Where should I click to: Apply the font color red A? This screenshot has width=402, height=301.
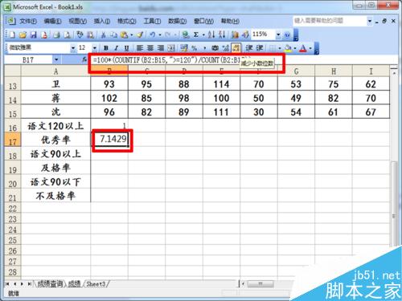[303, 48]
